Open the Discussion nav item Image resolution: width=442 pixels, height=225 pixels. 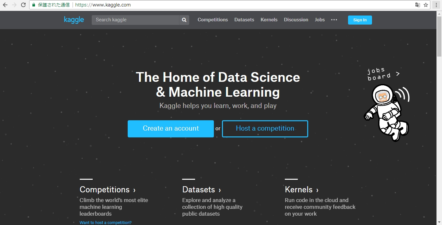point(296,20)
